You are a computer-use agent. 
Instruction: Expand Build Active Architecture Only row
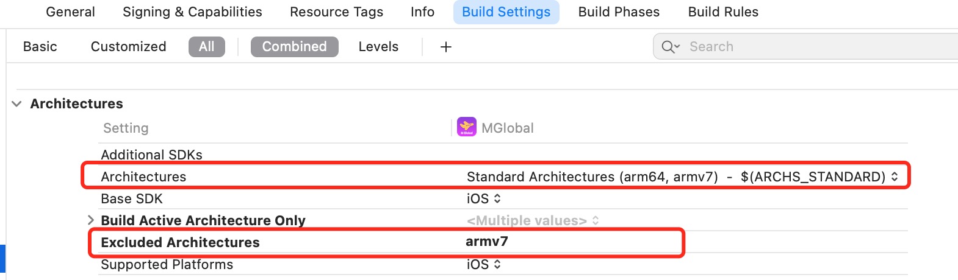[x=90, y=220]
